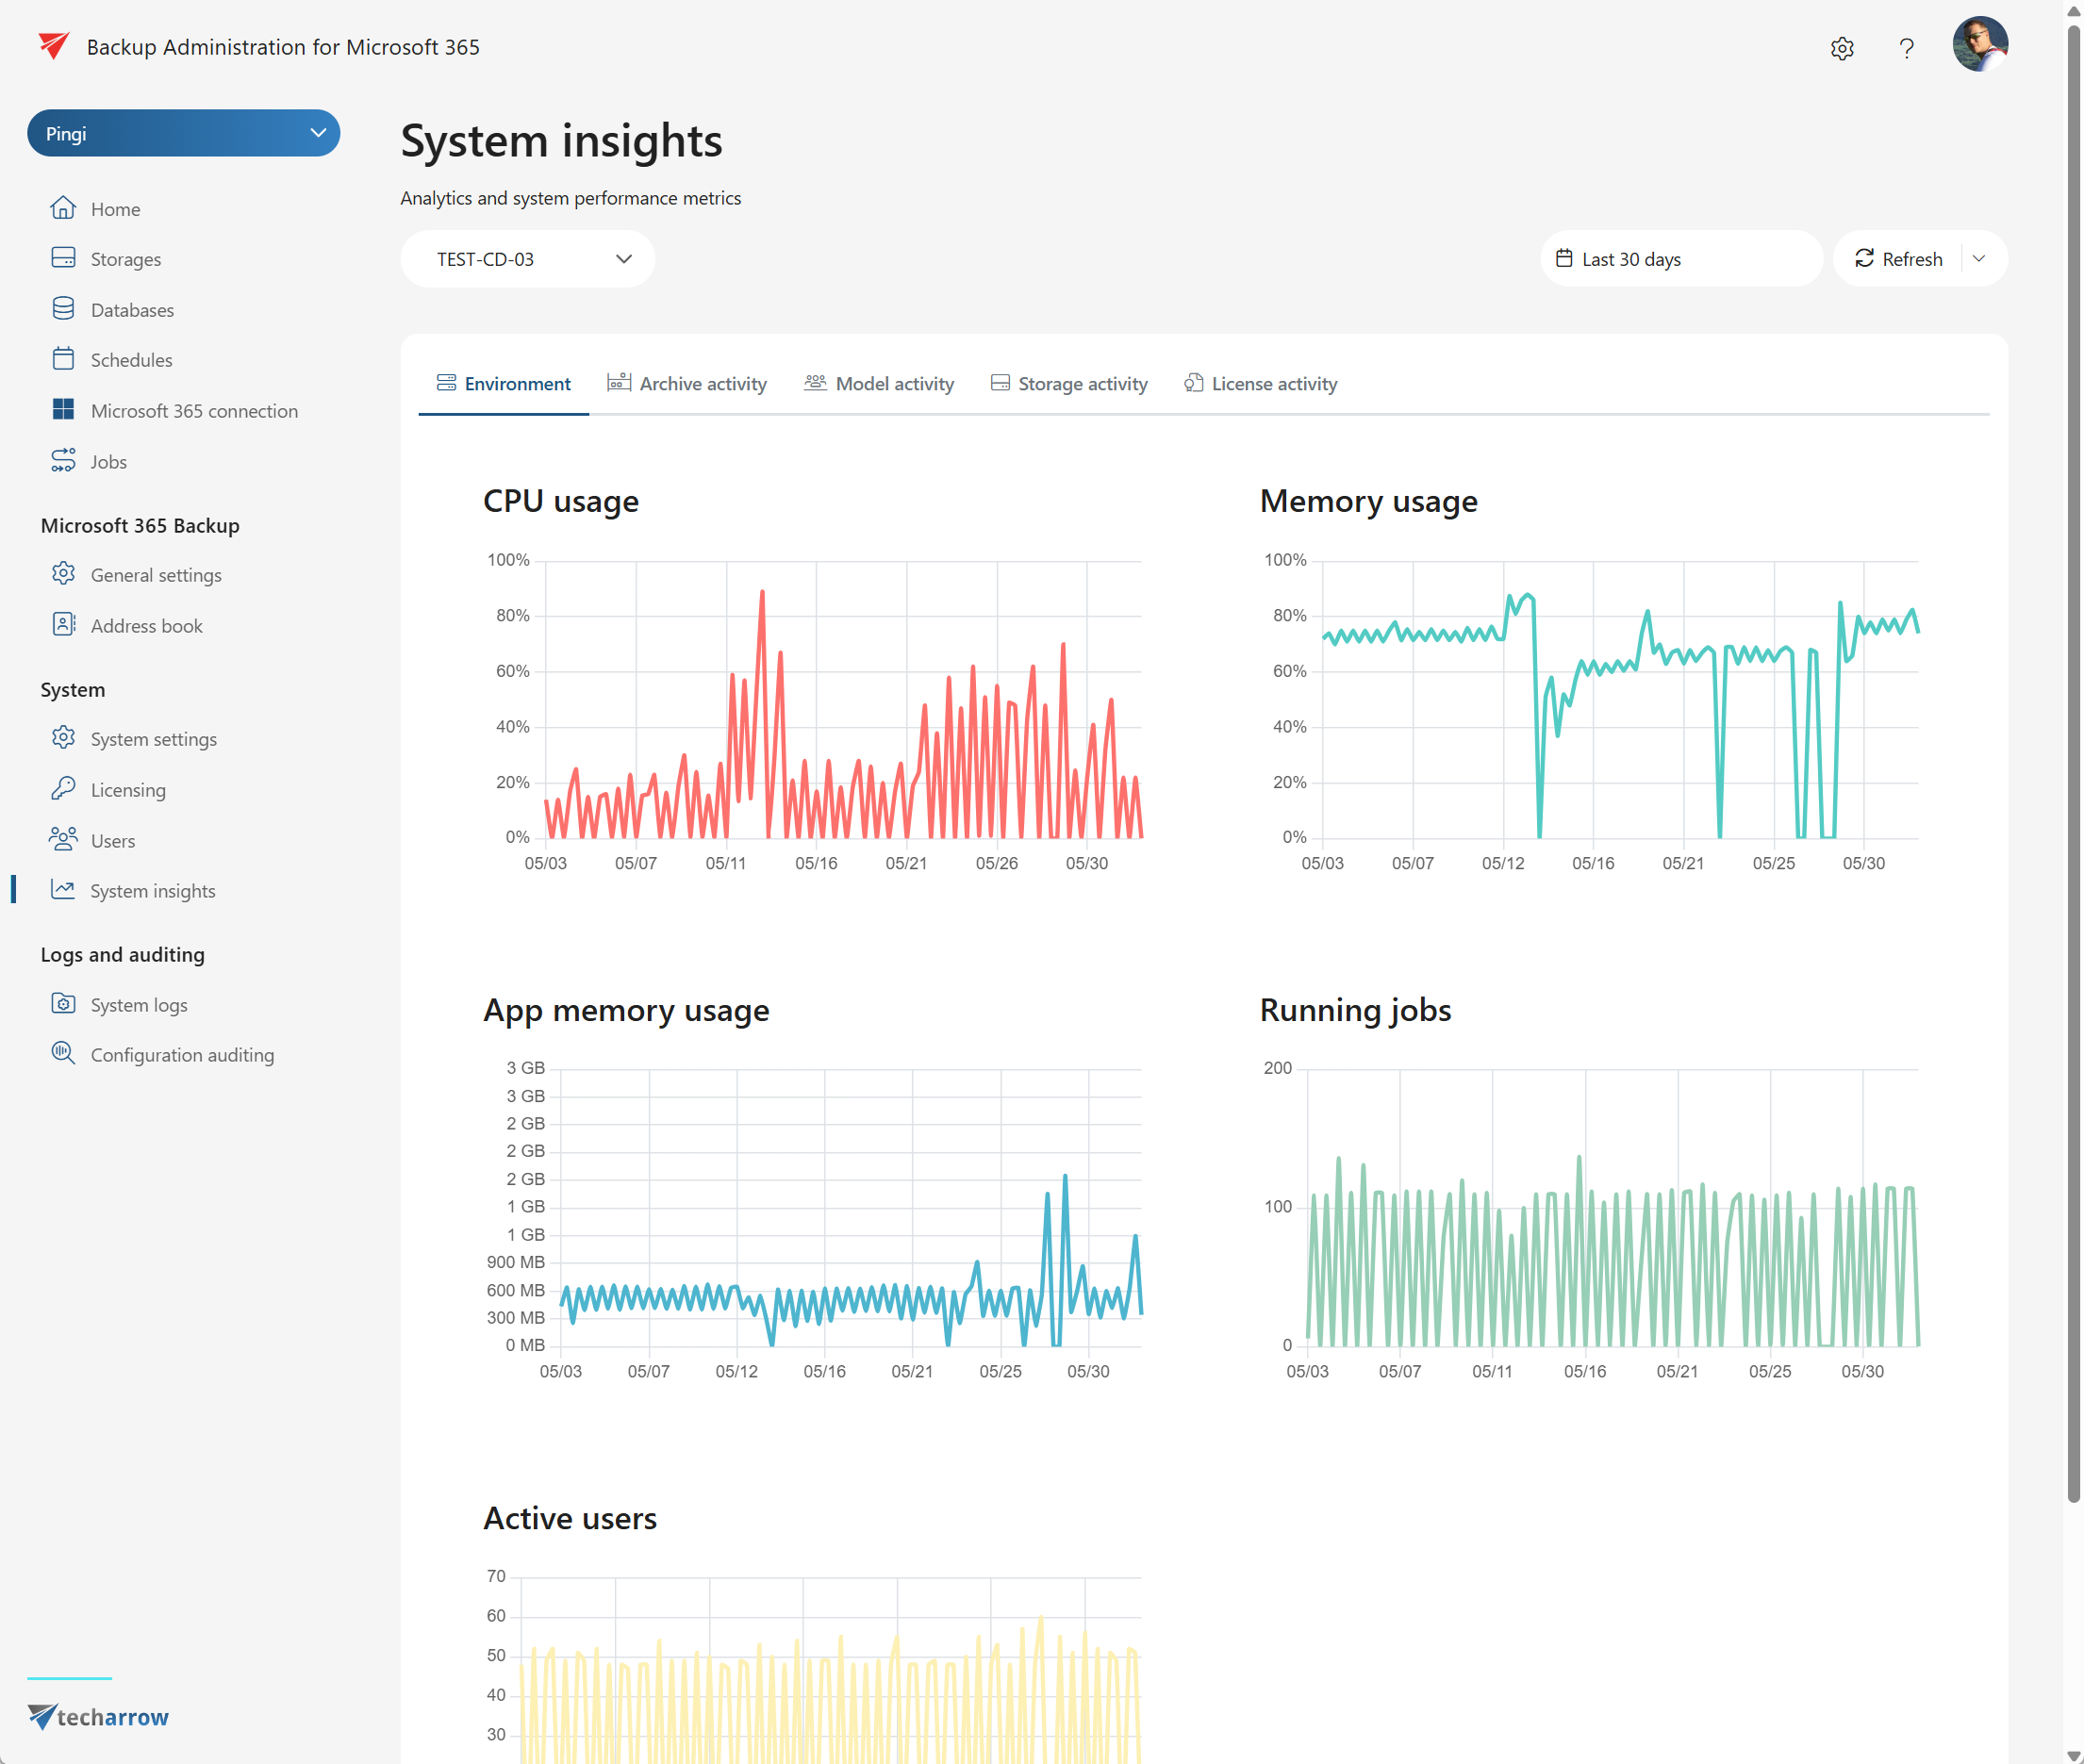Open the Address book

tap(146, 625)
